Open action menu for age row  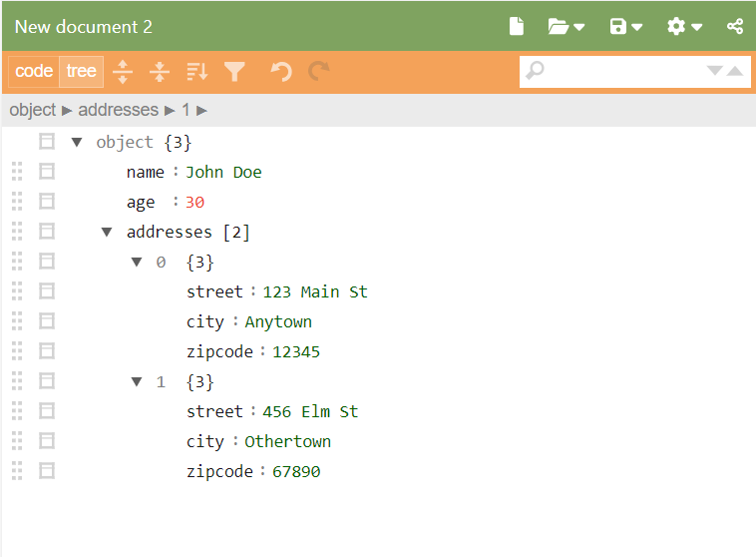click(x=47, y=202)
